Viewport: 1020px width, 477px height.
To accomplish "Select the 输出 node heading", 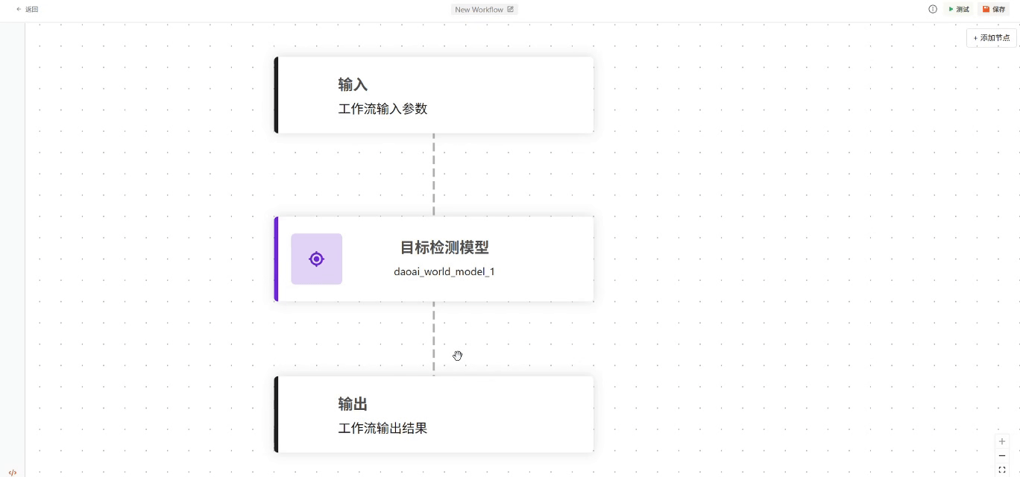I will [353, 404].
